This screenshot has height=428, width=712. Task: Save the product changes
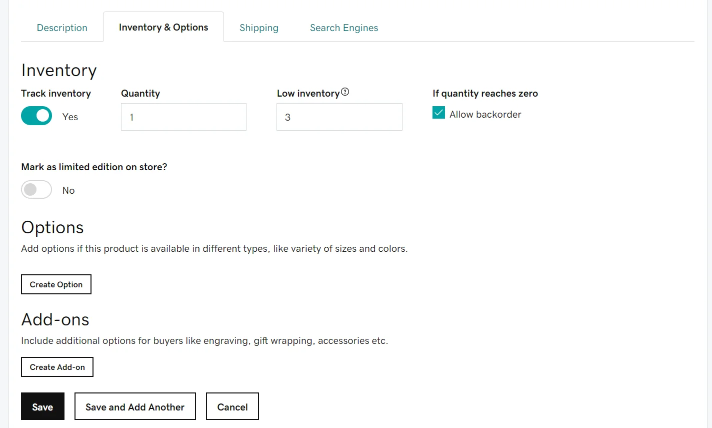42,406
